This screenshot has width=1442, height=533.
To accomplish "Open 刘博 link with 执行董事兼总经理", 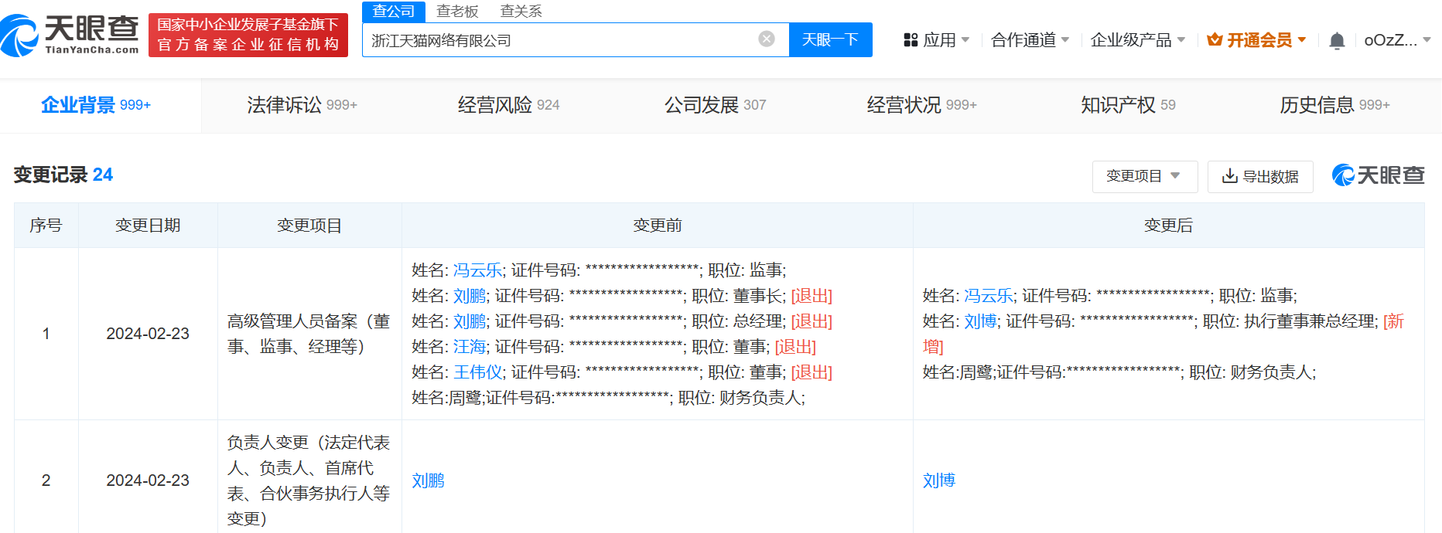I will tap(980, 321).
